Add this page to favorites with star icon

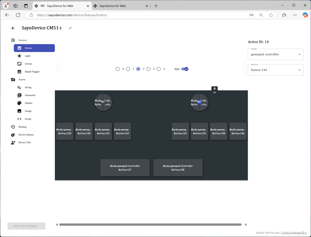coord(271,15)
